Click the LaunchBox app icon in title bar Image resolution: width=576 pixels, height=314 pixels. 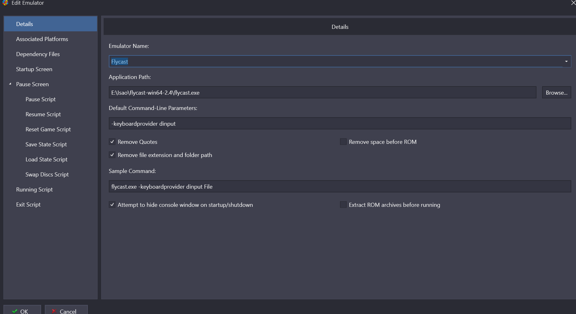pyautogui.click(x=5, y=3)
